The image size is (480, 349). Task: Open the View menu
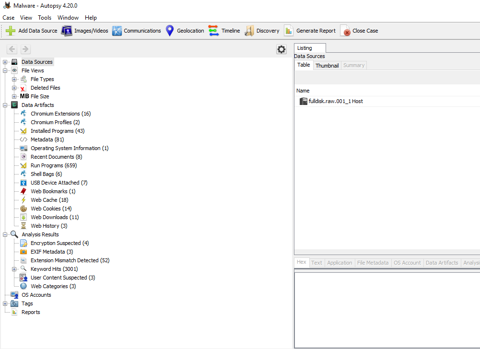[26, 18]
